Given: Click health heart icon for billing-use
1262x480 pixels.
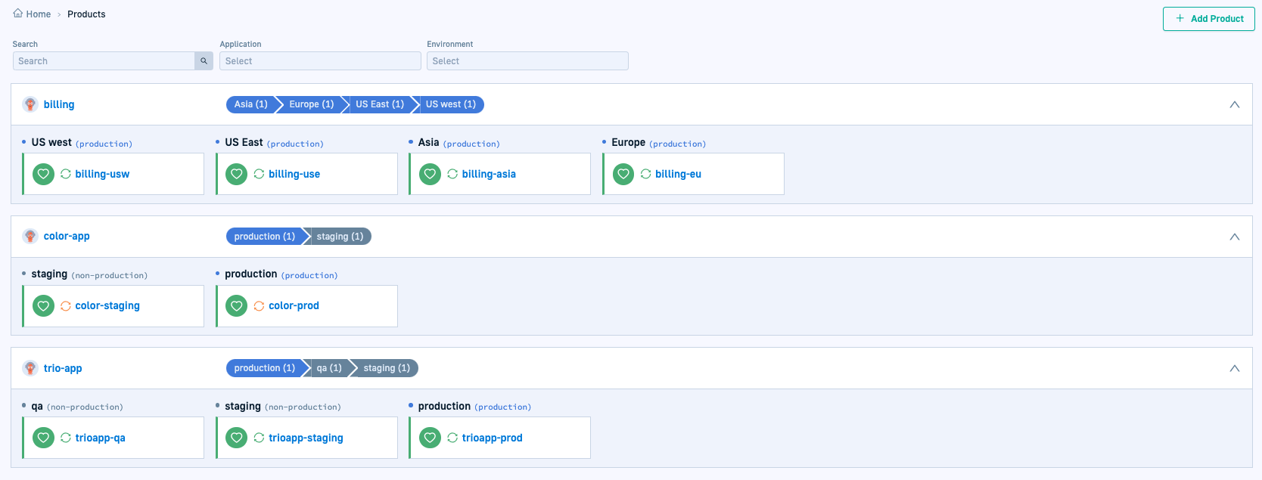Looking at the screenshot, I should pyautogui.click(x=237, y=174).
